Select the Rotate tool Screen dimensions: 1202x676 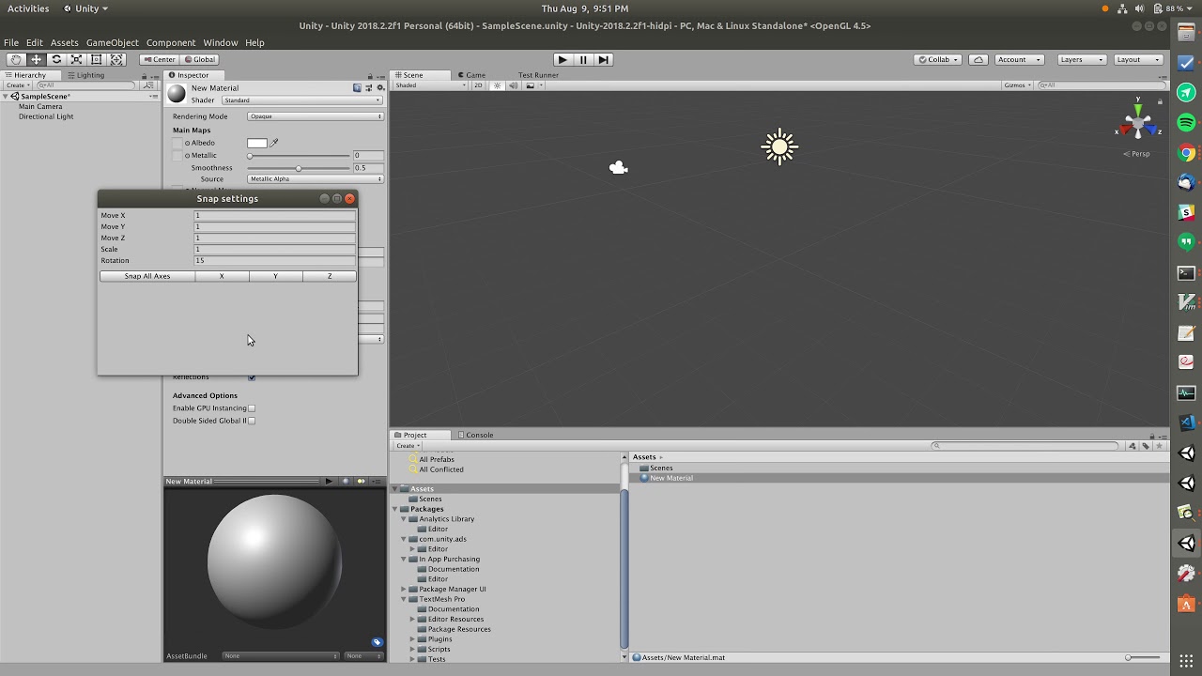click(56, 59)
